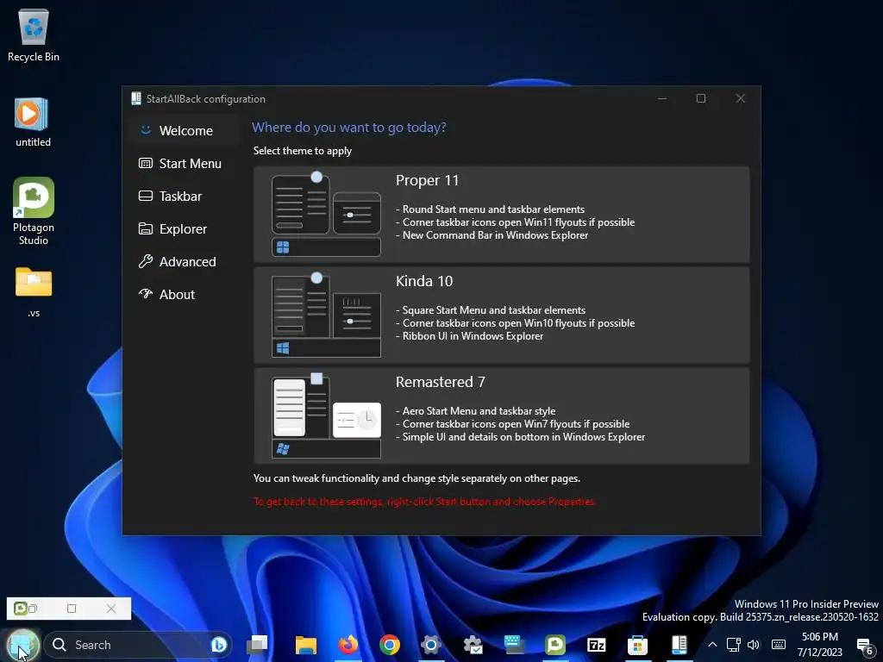Select the Recycle Bin desktop icon

[34, 34]
